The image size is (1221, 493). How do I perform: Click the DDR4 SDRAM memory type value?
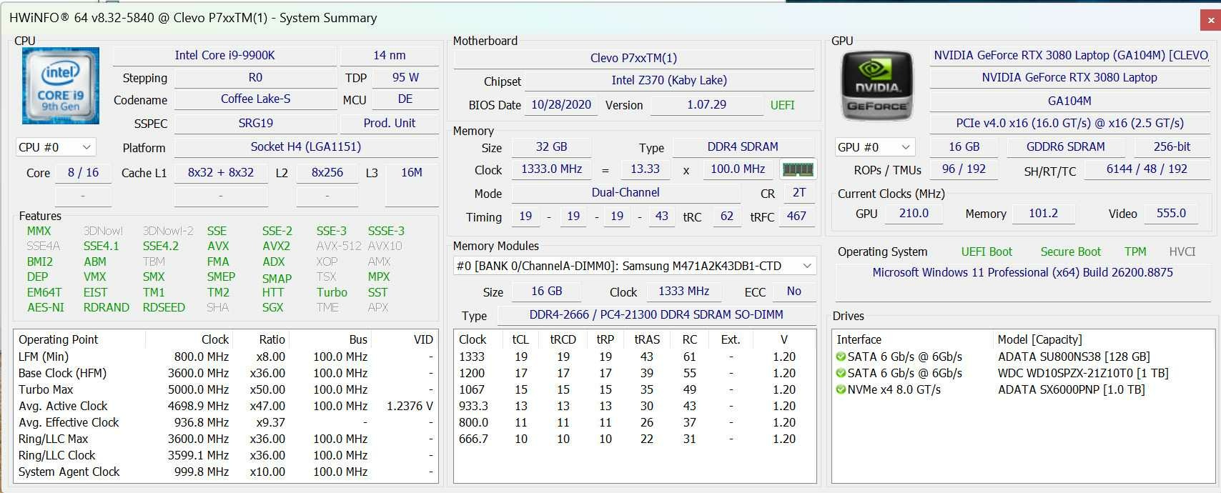[x=743, y=146]
